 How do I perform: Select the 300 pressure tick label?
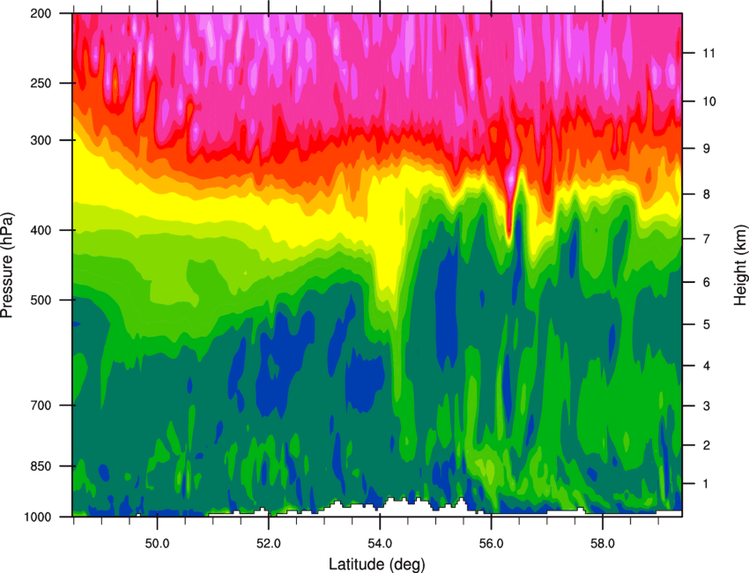pyautogui.click(x=41, y=140)
